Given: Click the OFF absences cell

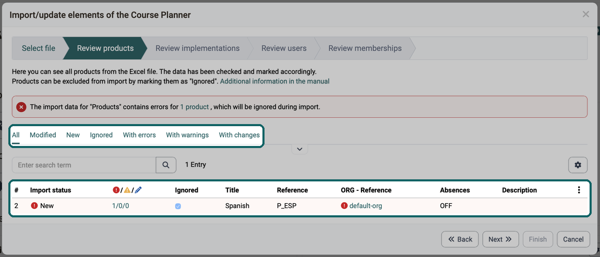Looking at the screenshot, I should coord(446,206).
